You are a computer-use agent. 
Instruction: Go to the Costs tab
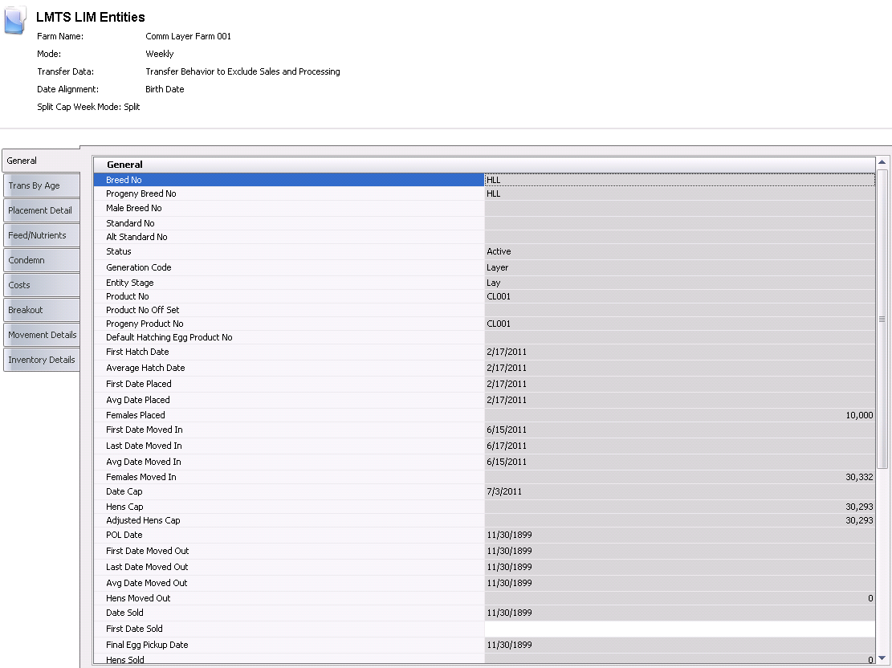pos(41,285)
